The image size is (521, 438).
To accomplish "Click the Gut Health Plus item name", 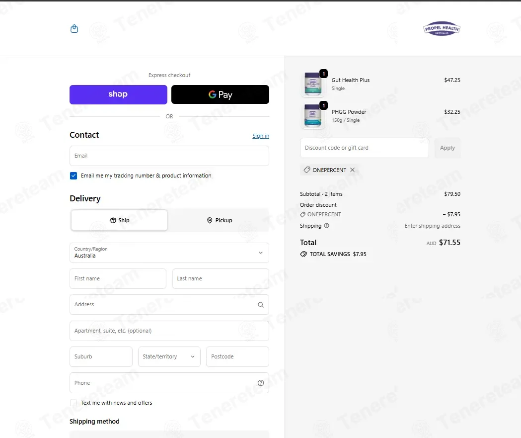I will pyautogui.click(x=351, y=80).
